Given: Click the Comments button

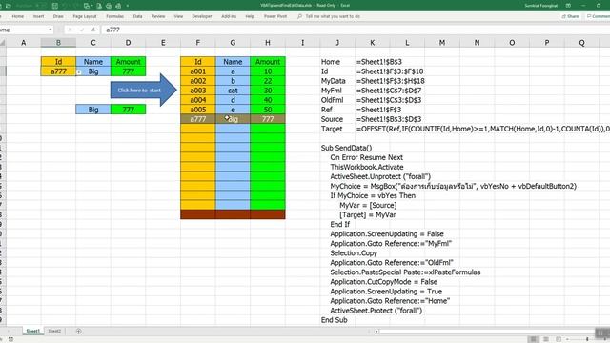Looking at the screenshot, I should (599, 16).
